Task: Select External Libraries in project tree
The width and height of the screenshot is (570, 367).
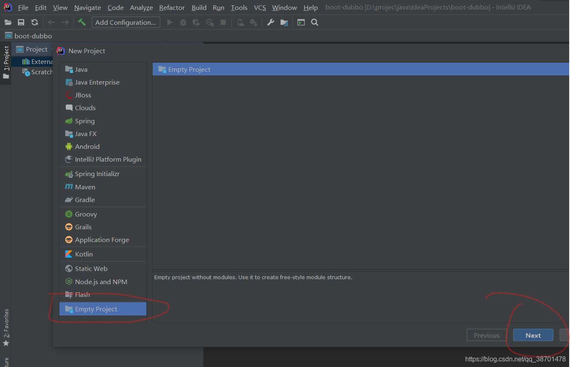Action: click(x=37, y=61)
